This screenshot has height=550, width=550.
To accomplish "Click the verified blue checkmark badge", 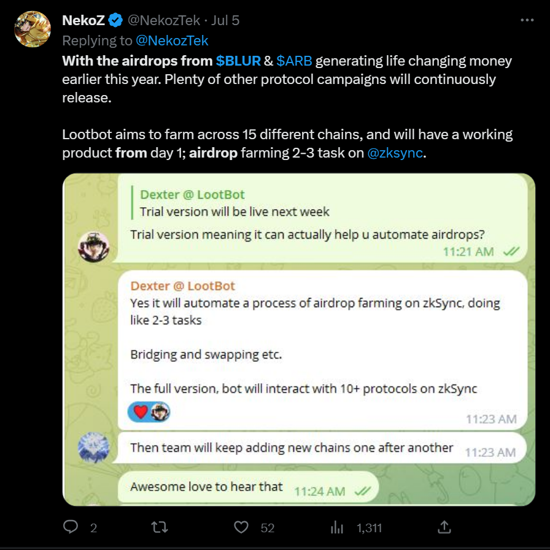I will pyautogui.click(x=115, y=21).
